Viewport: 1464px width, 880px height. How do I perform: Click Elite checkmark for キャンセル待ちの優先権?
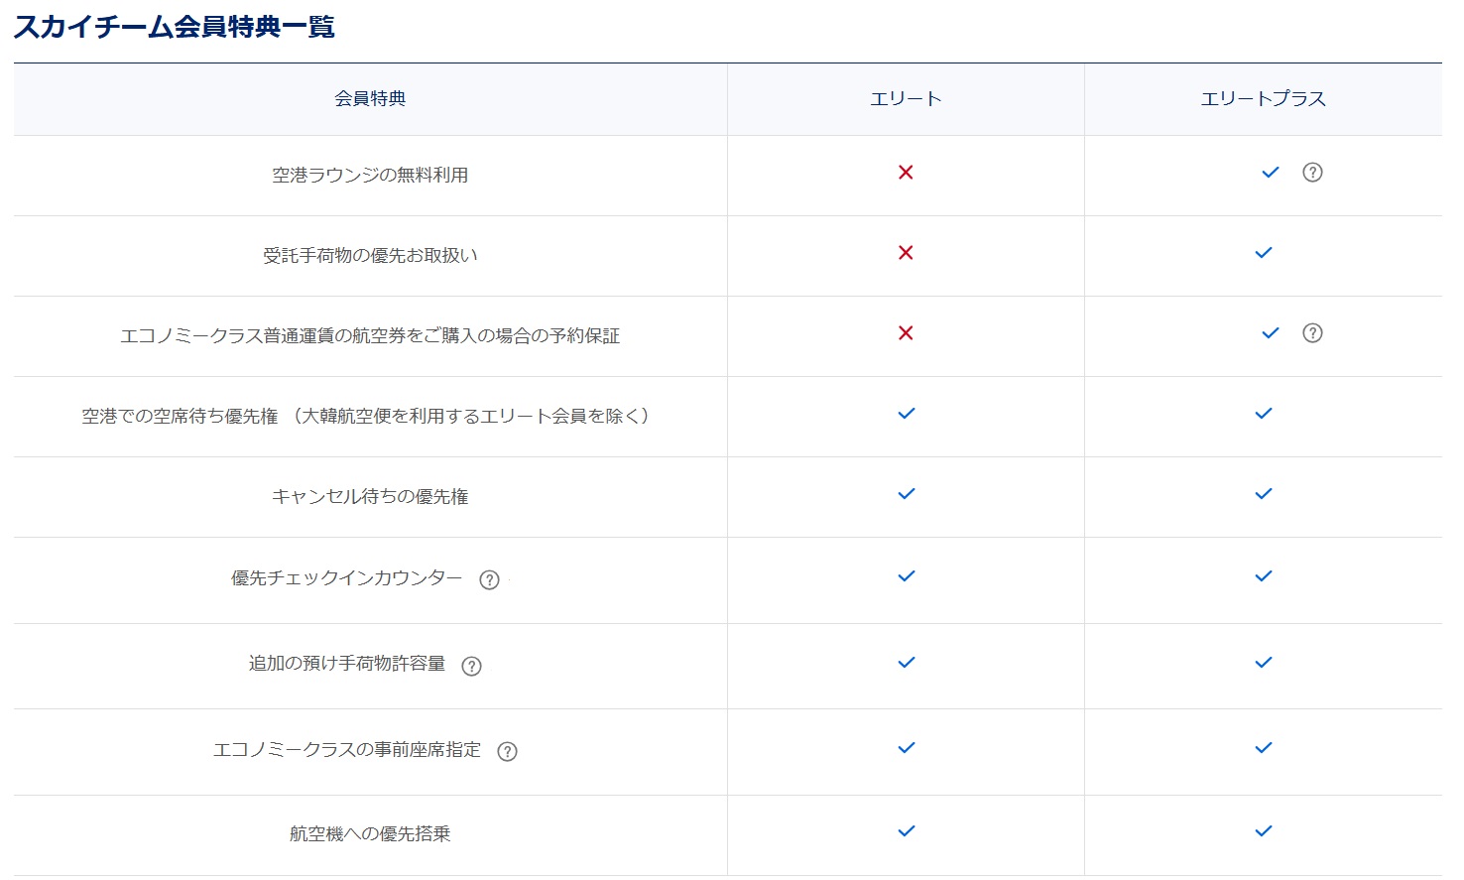(x=906, y=494)
